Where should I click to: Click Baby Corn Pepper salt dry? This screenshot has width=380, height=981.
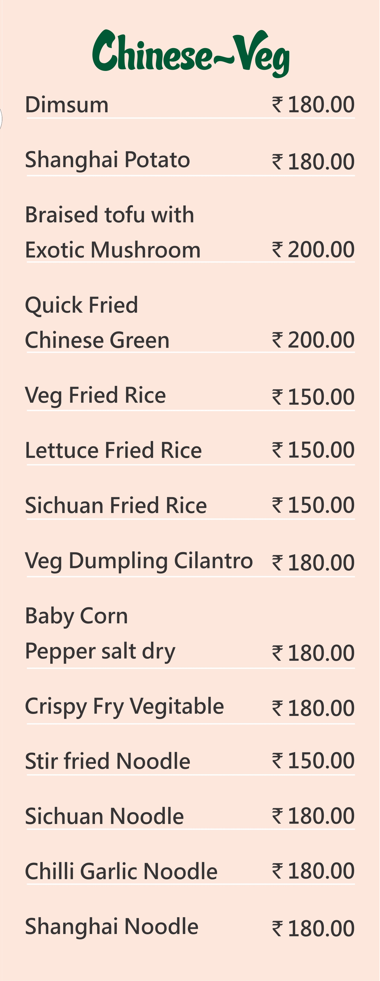coord(100,633)
